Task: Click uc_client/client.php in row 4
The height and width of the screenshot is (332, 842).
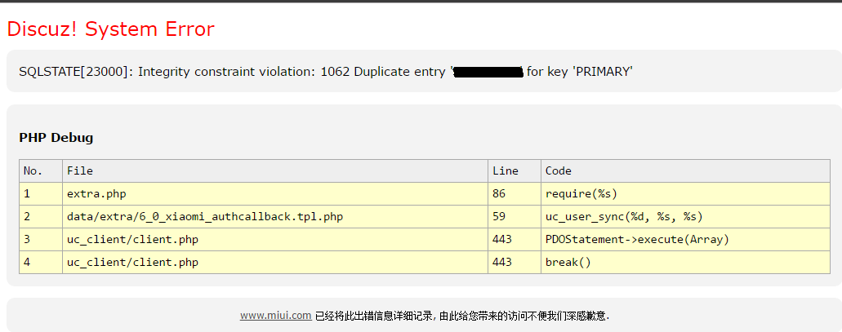Action: pos(132,262)
